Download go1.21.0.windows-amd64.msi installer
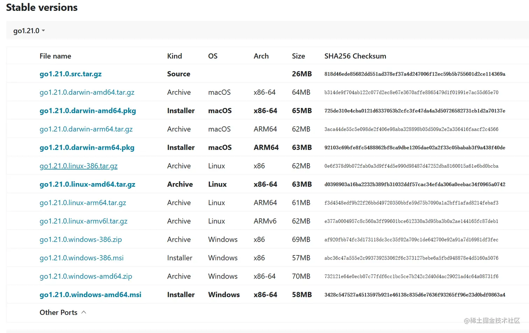Image resolution: width=529 pixels, height=333 pixels. (x=91, y=295)
